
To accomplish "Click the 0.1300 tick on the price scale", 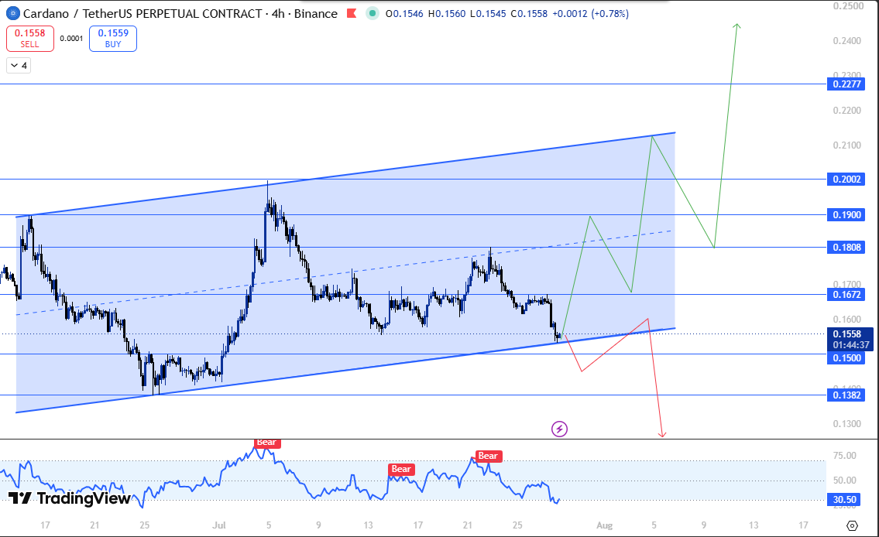I will pyautogui.click(x=847, y=424).
